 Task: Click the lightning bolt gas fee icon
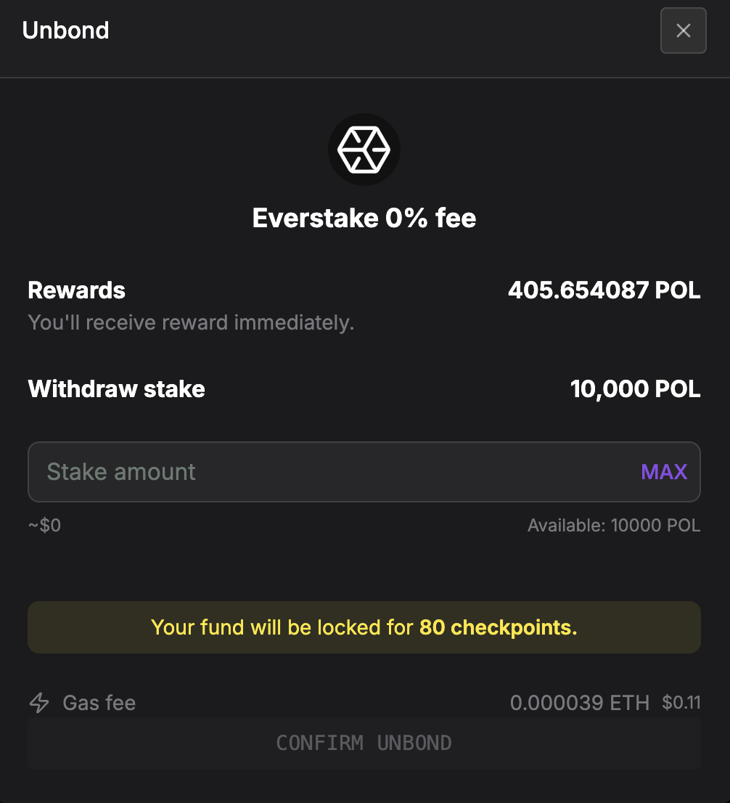tap(39, 703)
